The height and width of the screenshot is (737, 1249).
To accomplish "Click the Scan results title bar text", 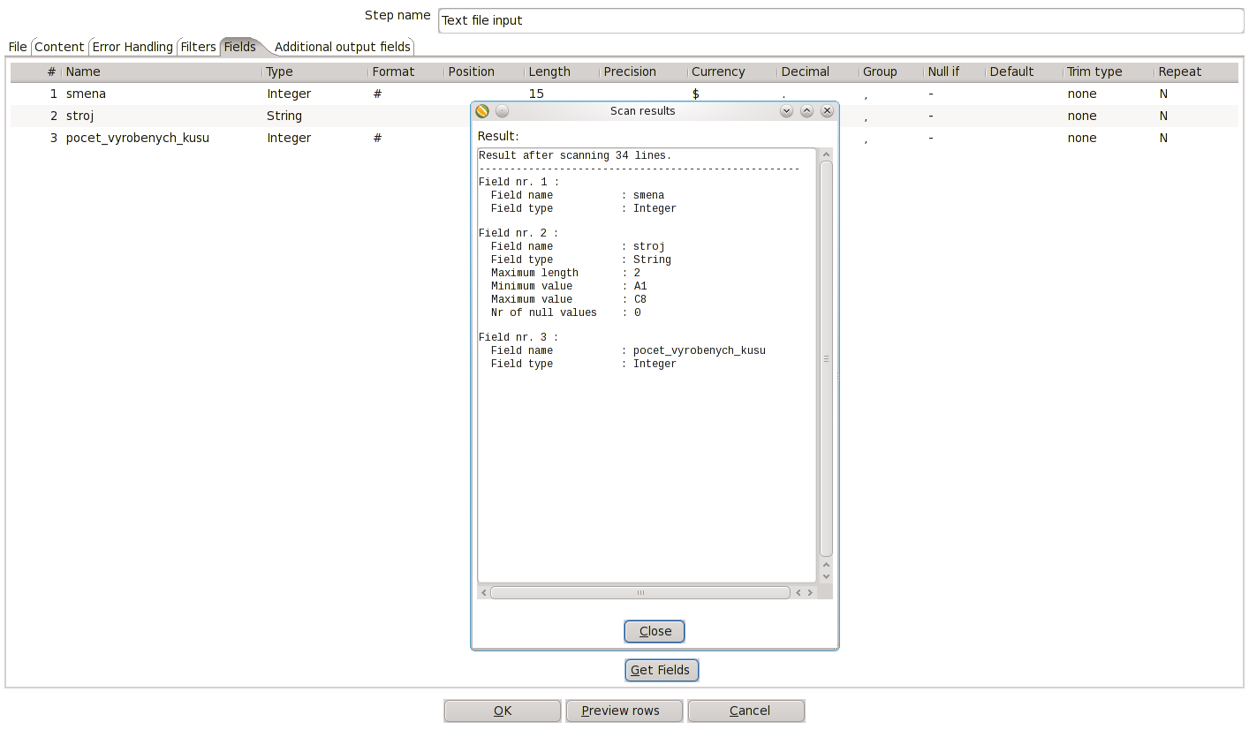I will (643, 111).
